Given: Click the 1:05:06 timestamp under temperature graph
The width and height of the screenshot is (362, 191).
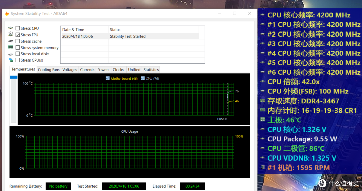Looking at the screenshot, I should coord(222,119).
